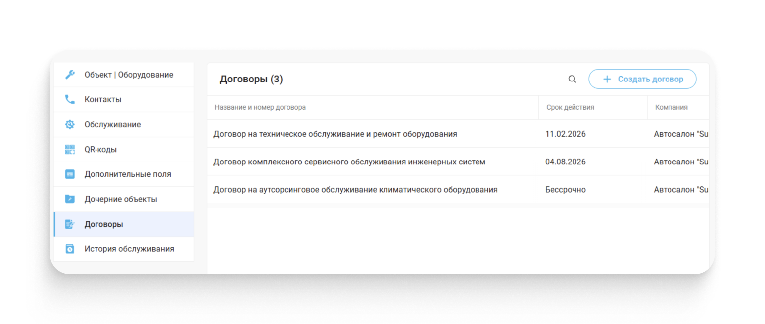
Task: Switch to История обслуживания section
Action: pyautogui.click(x=124, y=249)
